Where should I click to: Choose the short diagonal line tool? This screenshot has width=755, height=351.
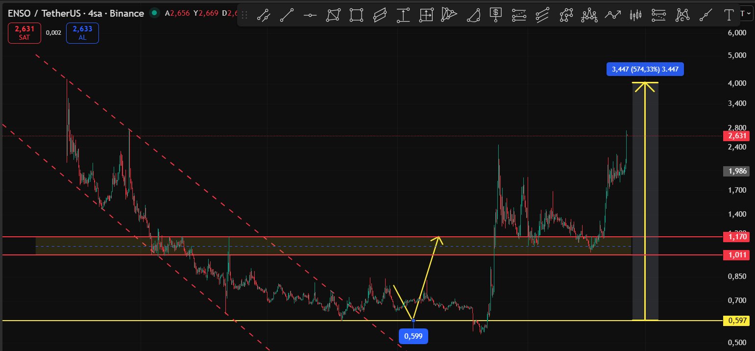(706, 15)
